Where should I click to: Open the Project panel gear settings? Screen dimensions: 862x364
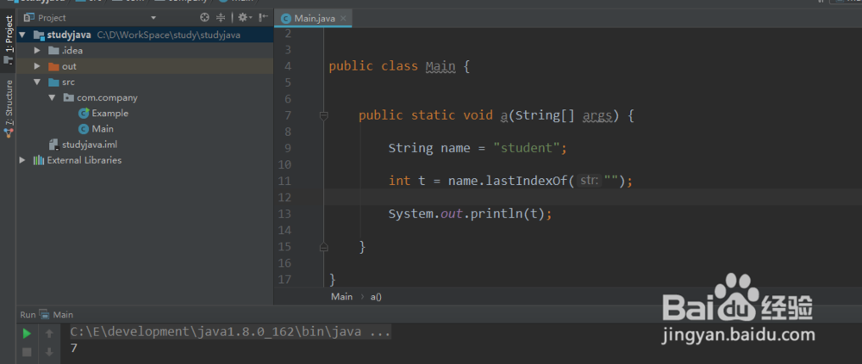pos(244,17)
